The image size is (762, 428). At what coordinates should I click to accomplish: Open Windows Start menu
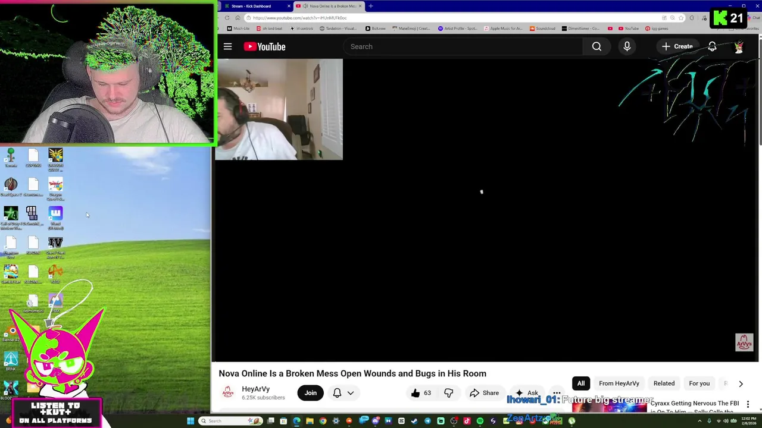point(190,421)
